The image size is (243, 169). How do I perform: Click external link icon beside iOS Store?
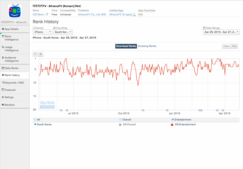click(47, 14)
